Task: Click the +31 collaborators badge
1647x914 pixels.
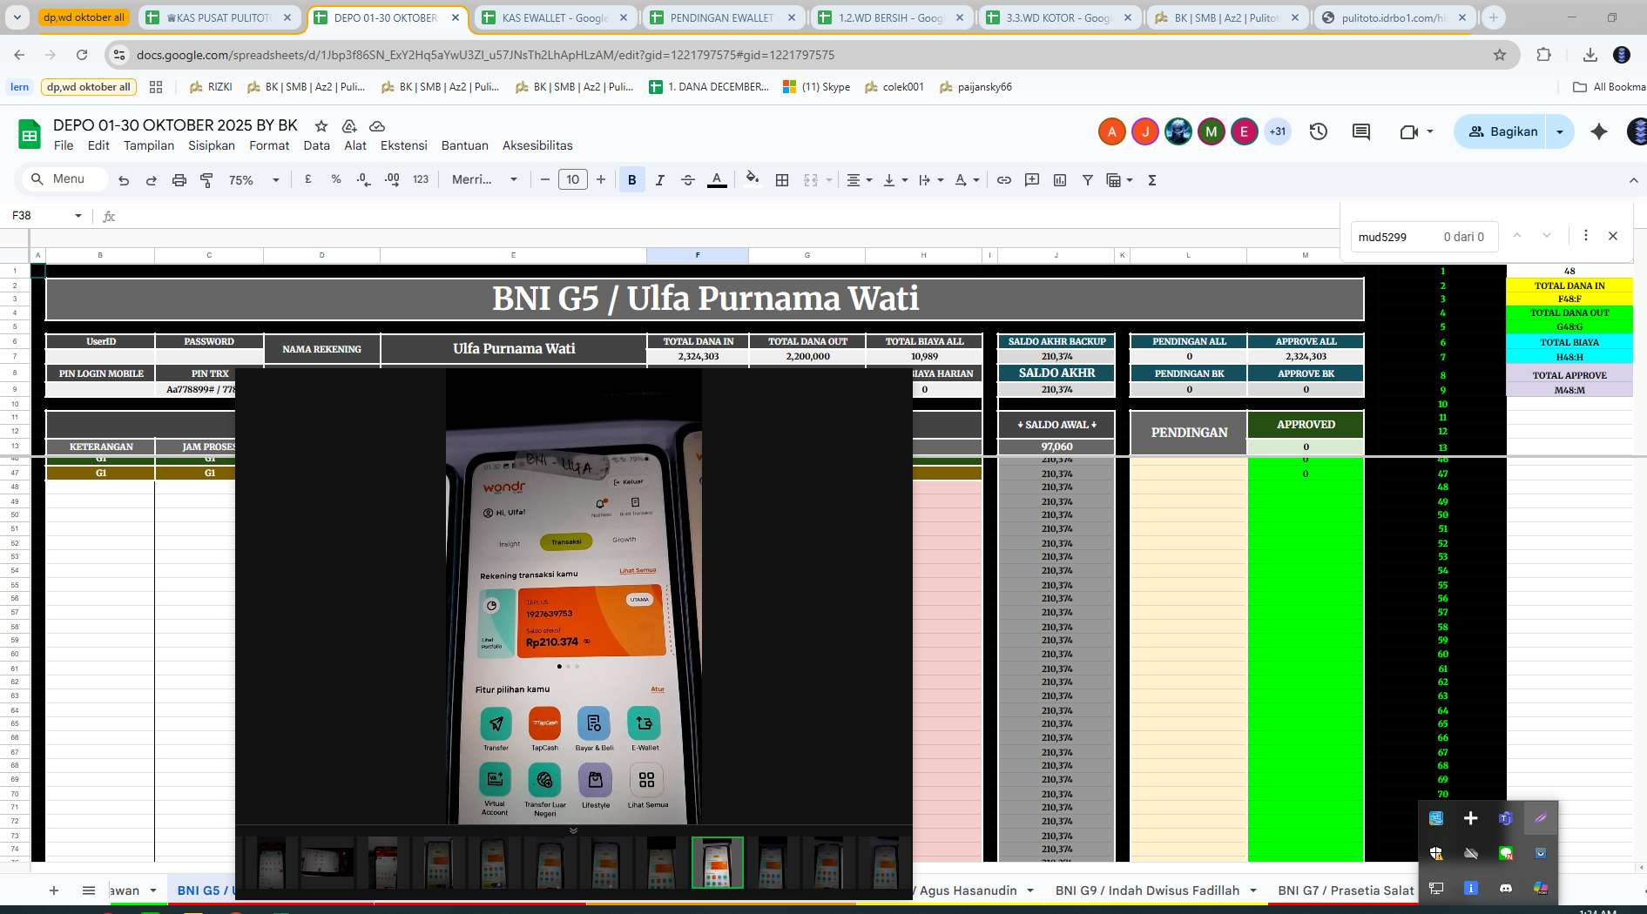Action: pyautogui.click(x=1278, y=131)
